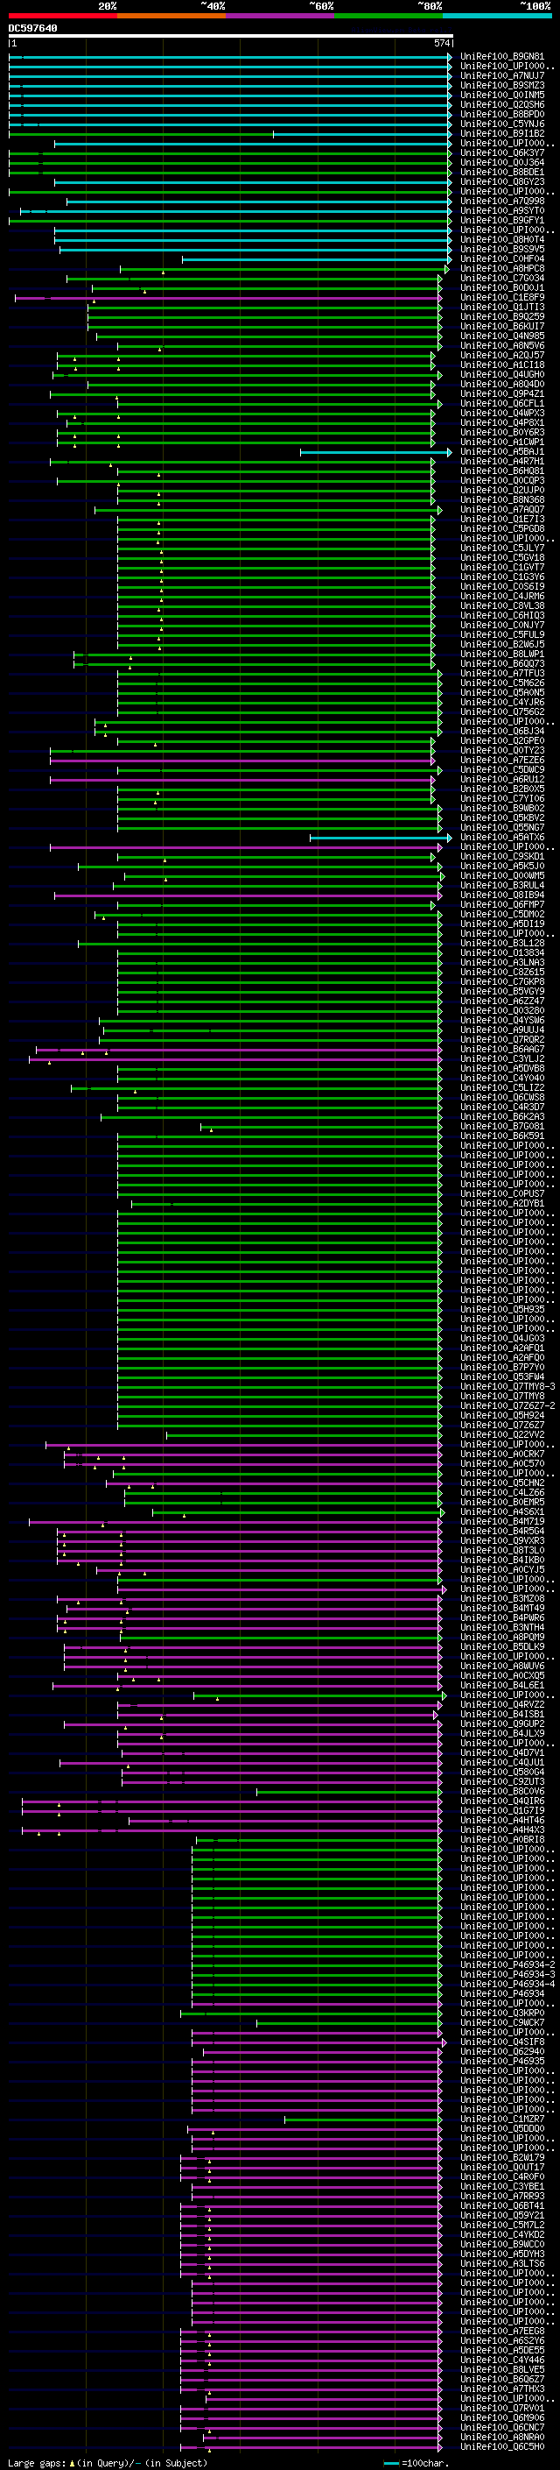The height and width of the screenshot is (2470, 560).
Task: Select the UniRef100_C8VL38 label
Action: click(502, 606)
